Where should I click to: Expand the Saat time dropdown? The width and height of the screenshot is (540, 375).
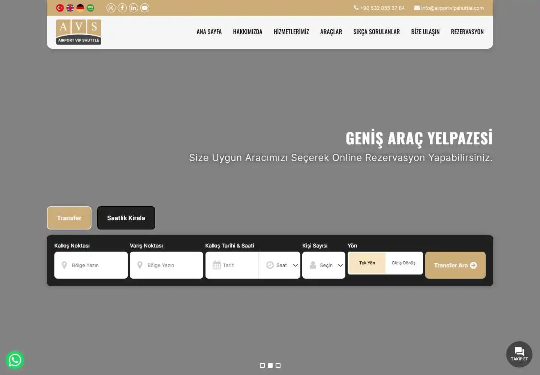click(x=280, y=265)
